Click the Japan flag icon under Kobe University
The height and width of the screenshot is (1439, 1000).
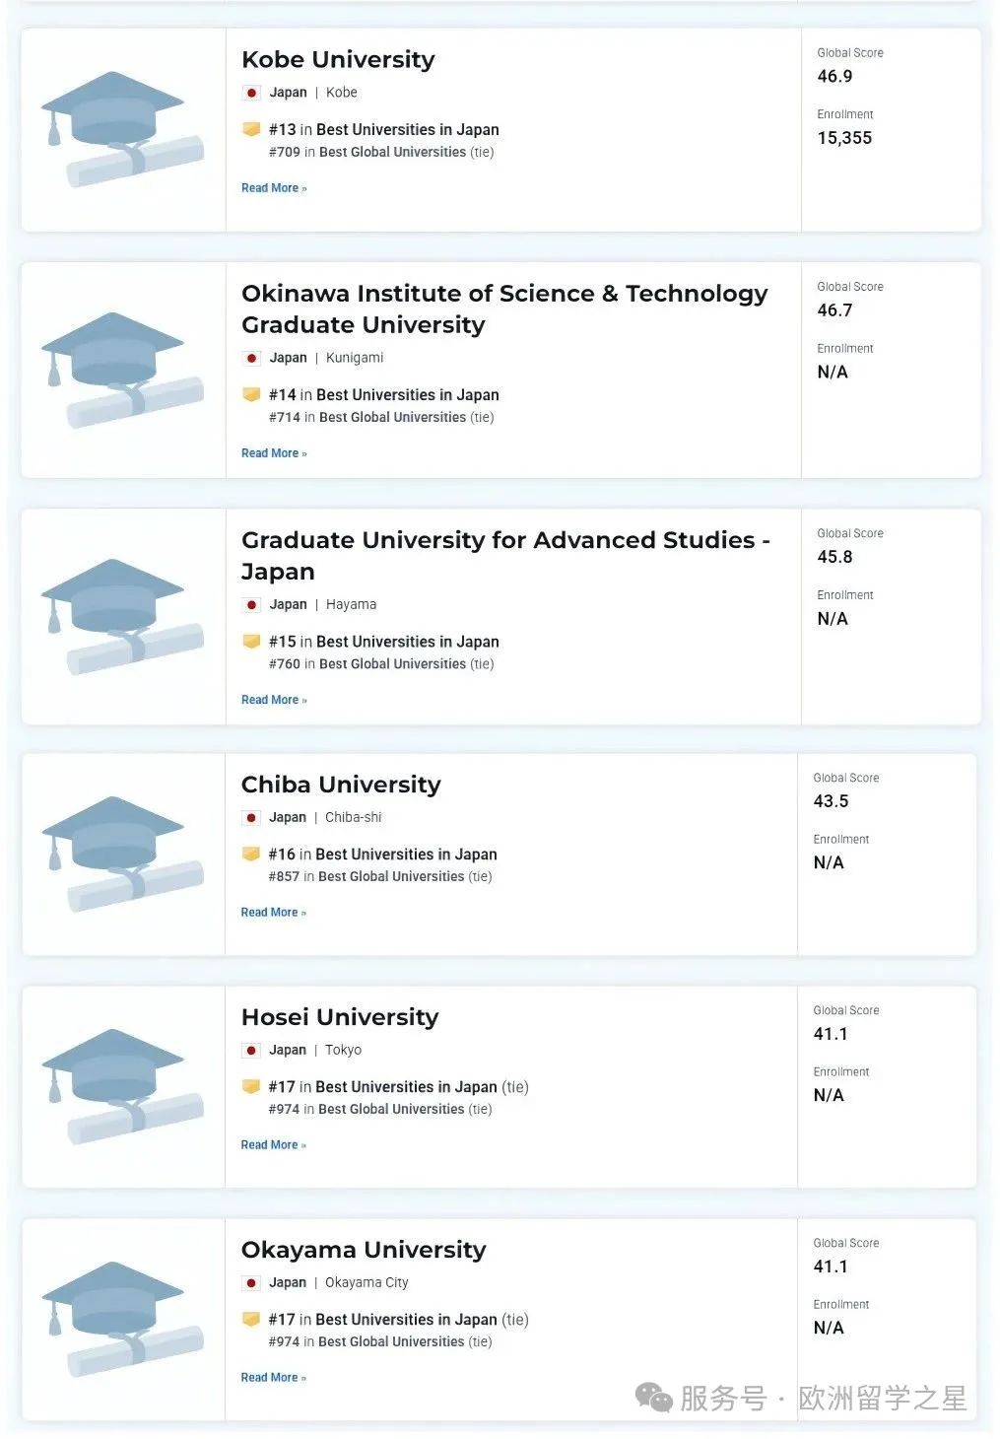[x=252, y=93]
